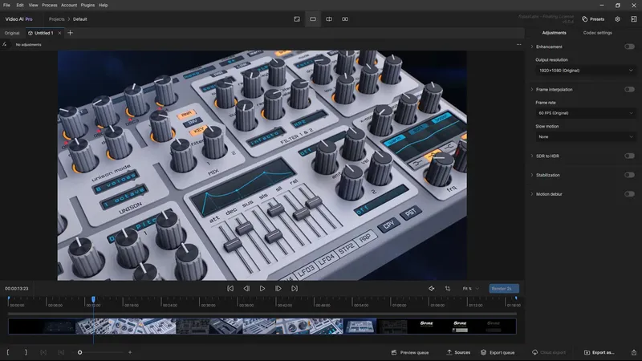
Task: Mute the preview audio
Action: coord(431,288)
